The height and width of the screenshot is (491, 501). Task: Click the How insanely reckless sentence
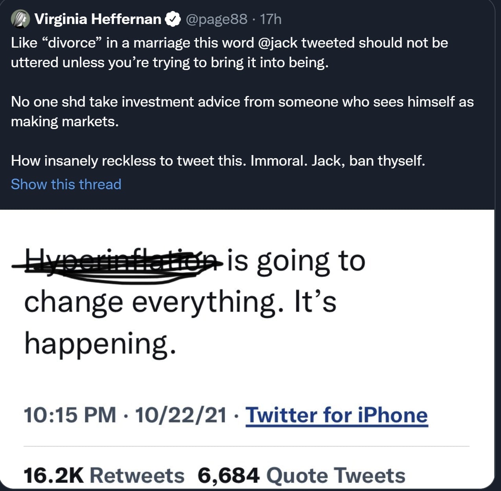pyautogui.click(x=218, y=161)
